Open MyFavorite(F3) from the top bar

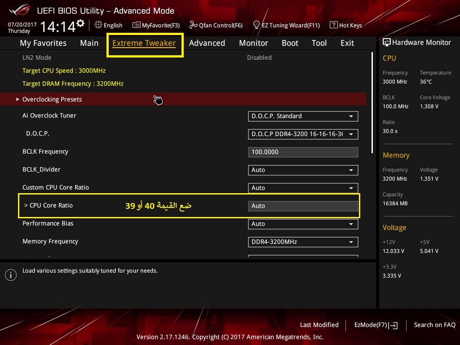pyautogui.click(x=156, y=25)
